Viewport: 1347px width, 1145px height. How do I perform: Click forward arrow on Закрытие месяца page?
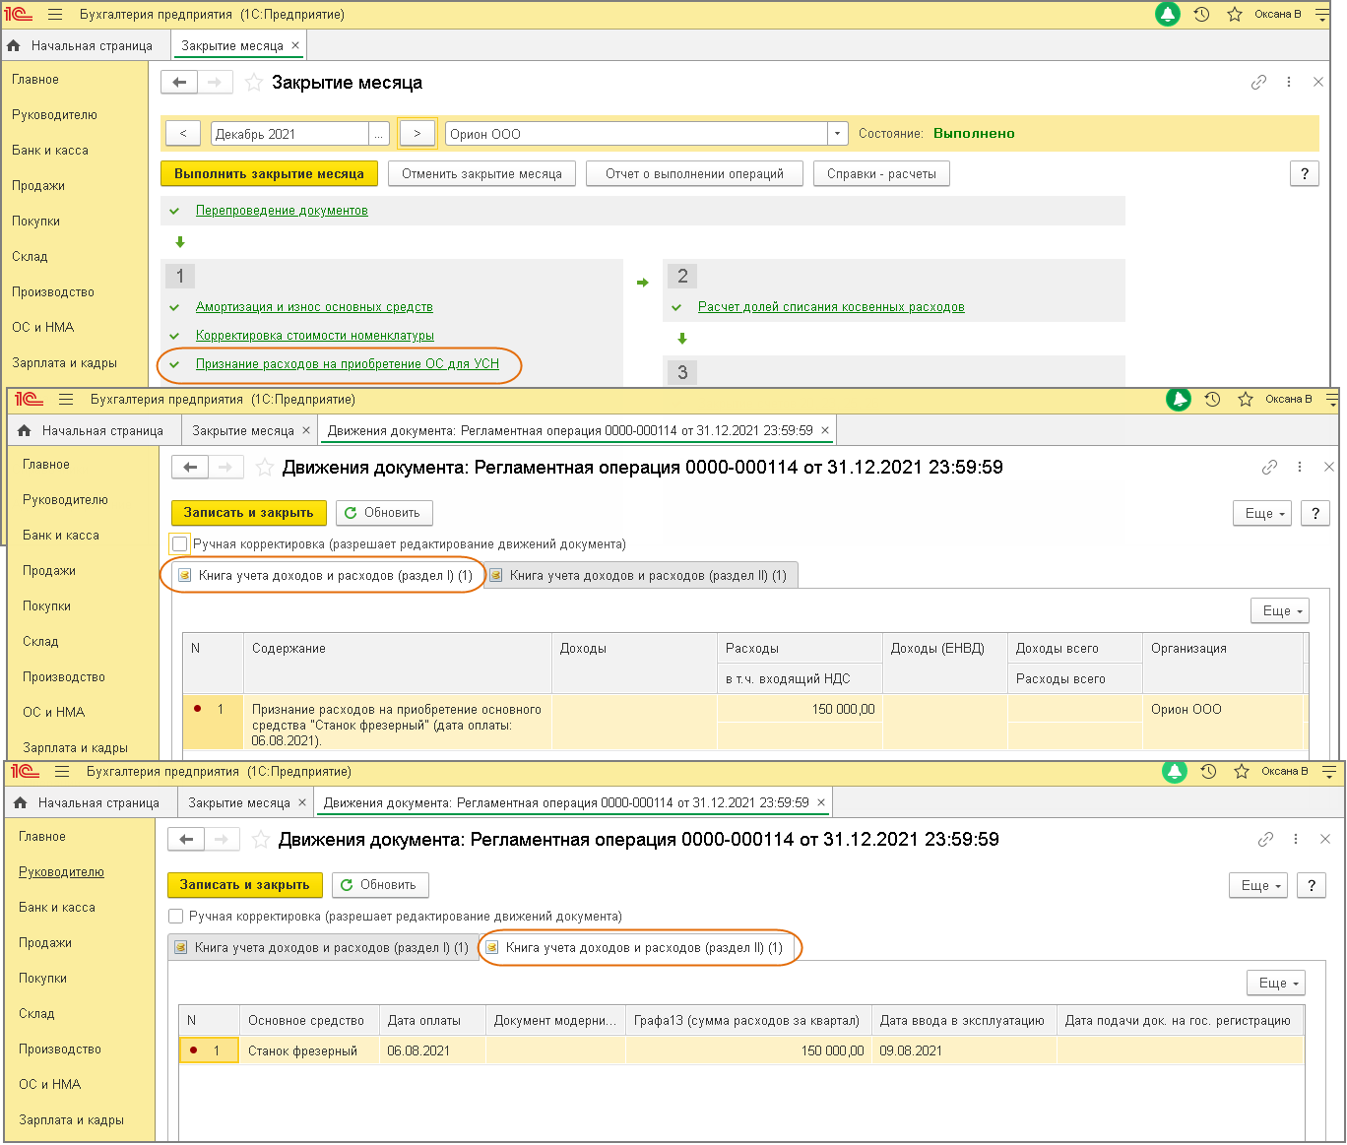click(215, 83)
